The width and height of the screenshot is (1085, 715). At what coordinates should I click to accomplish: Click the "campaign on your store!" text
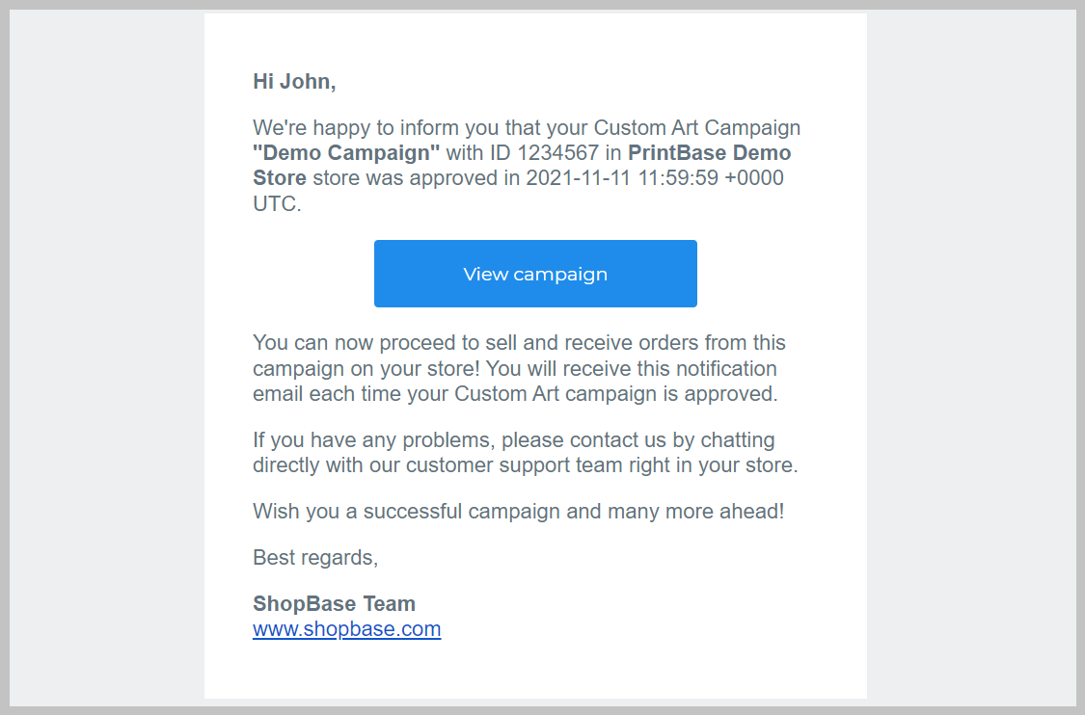click(x=366, y=369)
